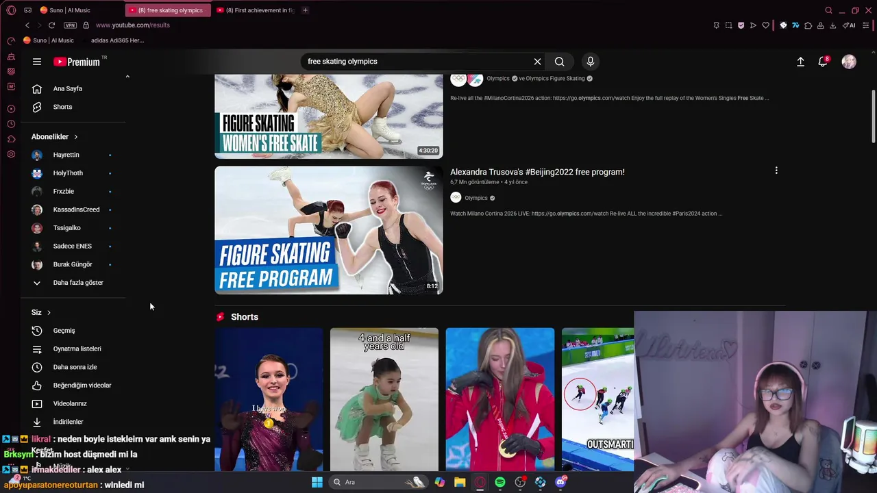
Task: Go back with the browser back arrow
Action: (27, 25)
